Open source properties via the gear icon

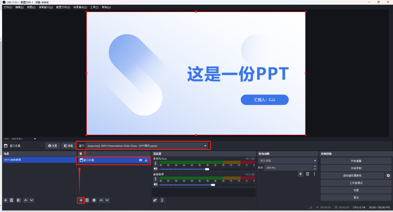point(94,200)
